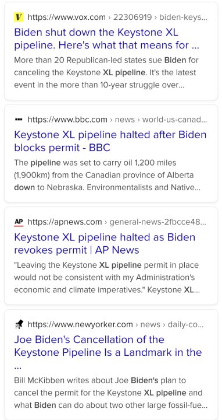Open BBC headline Keystone XL pipeline halted
Screen dimensions: 222x420
click(110, 141)
